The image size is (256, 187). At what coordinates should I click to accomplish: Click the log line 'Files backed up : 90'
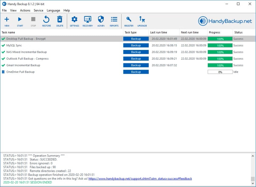point(30,167)
